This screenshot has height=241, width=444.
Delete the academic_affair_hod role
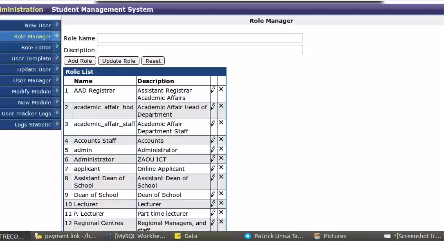[221, 106]
